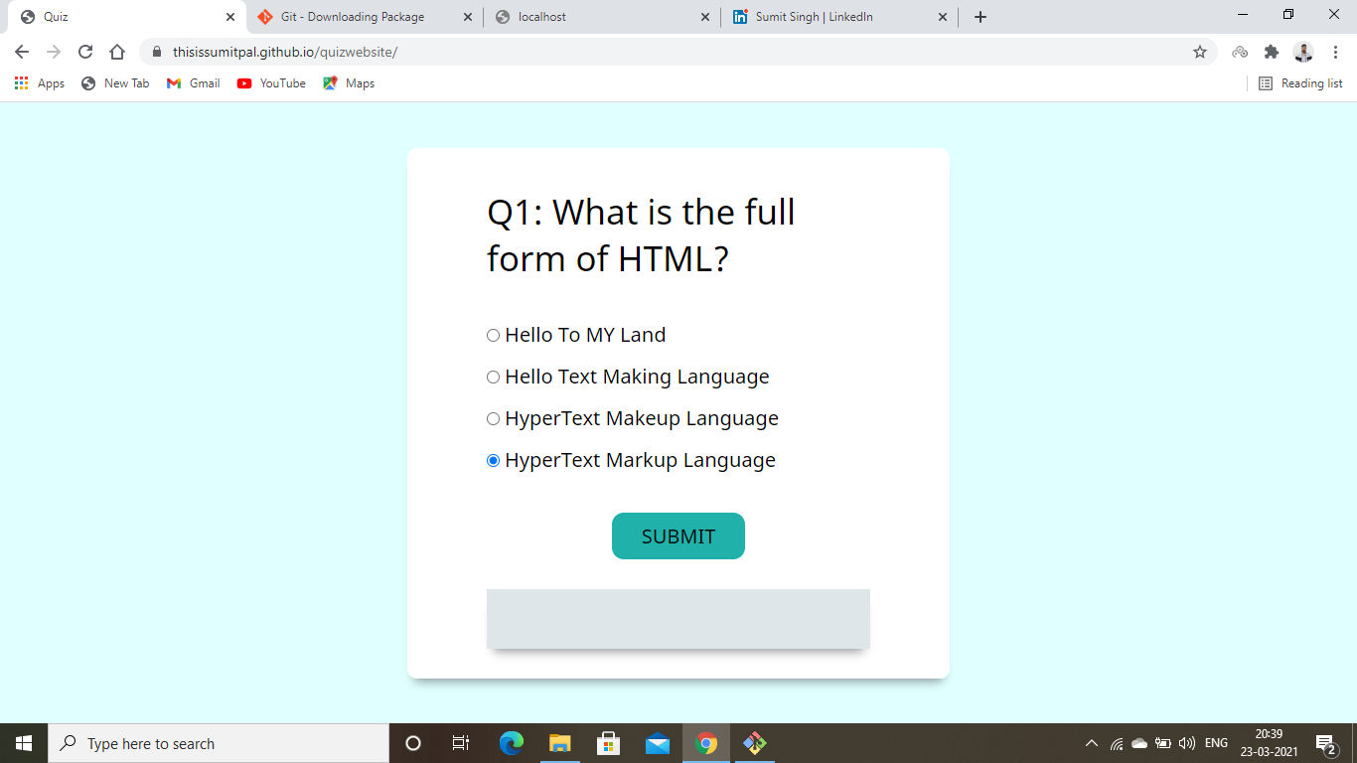Click the address bar URL

click(x=285, y=52)
